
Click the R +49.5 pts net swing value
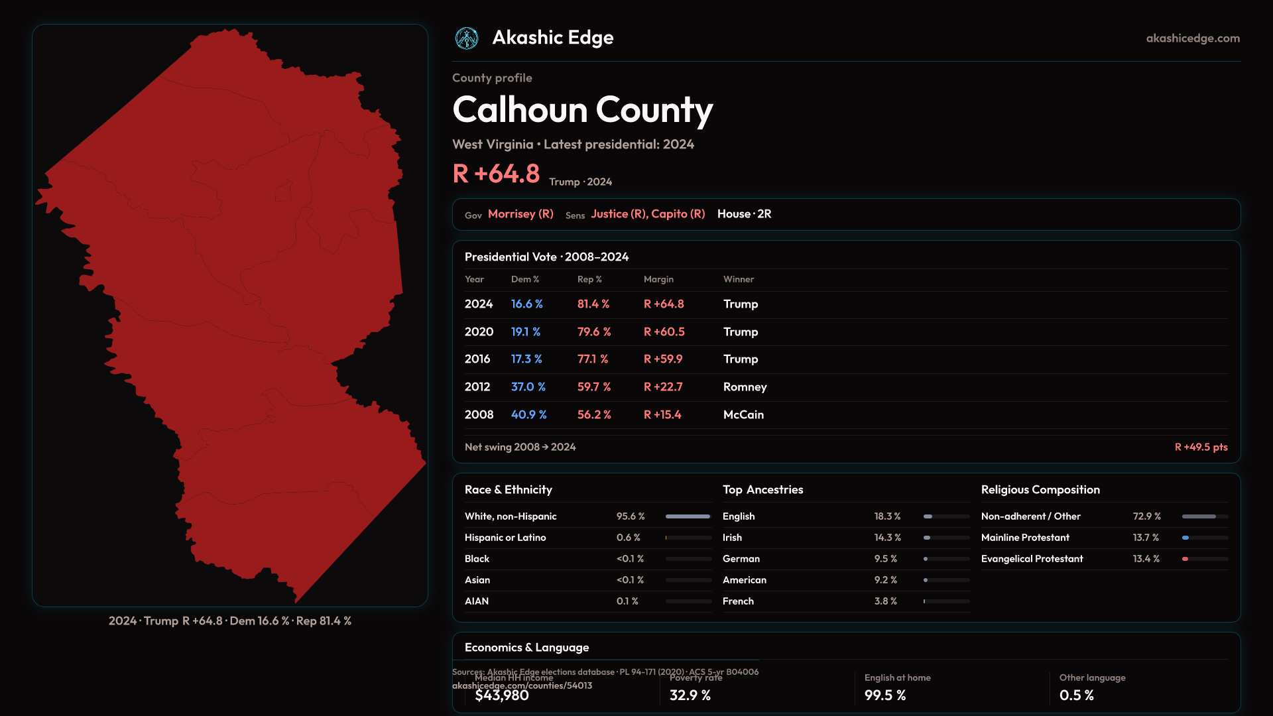(x=1201, y=447)
